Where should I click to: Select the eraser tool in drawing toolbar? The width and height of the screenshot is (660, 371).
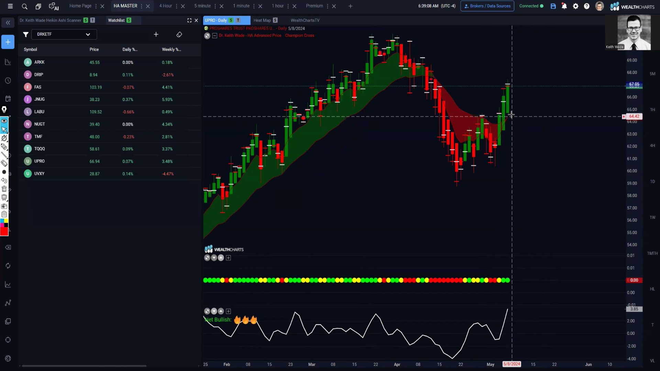(4, 164)
